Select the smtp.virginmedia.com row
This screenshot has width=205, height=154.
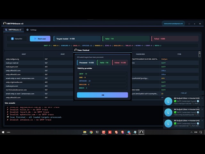pos(102,82)
